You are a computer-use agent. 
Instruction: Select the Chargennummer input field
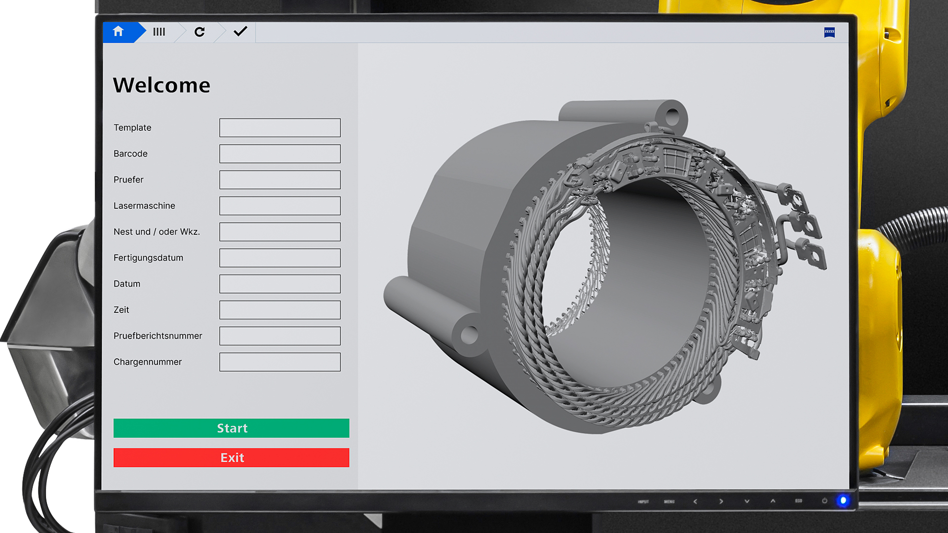[279, 362]
